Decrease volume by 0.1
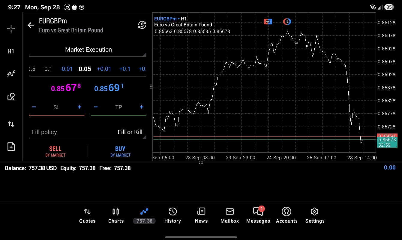This screenshot has height=240, width=402. coord(47,69)
